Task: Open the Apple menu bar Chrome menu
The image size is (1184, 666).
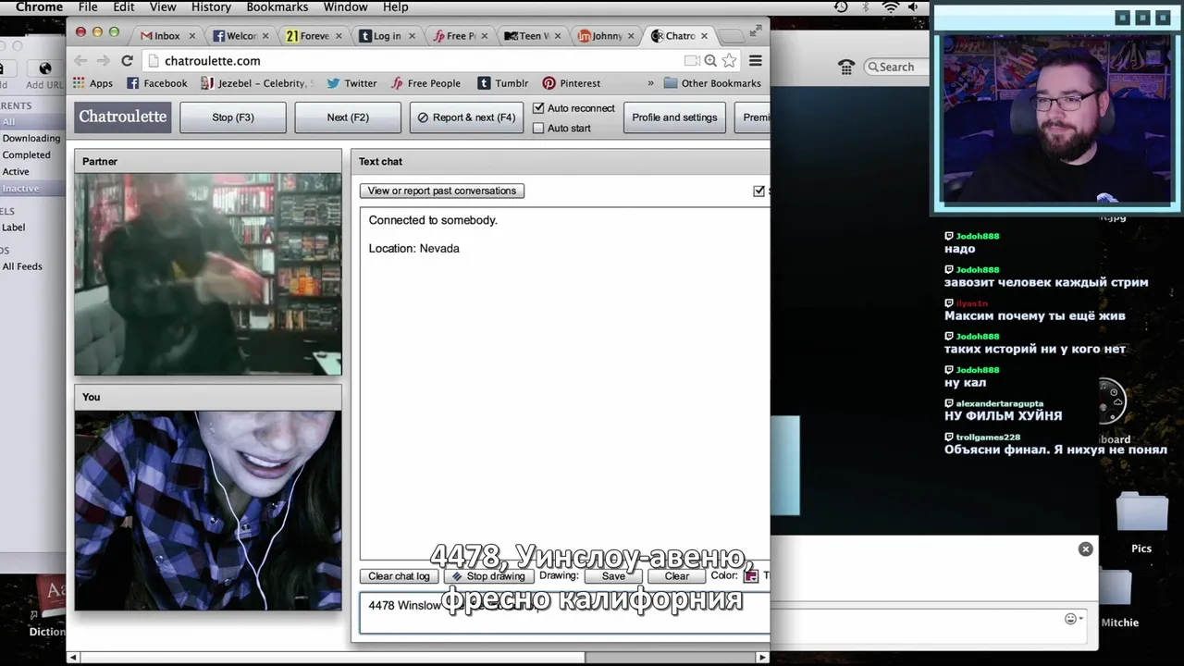Action: pos(39,7)
